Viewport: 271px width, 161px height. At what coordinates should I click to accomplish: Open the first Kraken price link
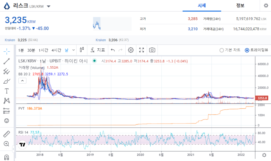point(10,40)
